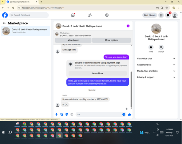Open the Home feed icon
The height and width of the screenshot is (144, 182).
(x=73, y=15)
